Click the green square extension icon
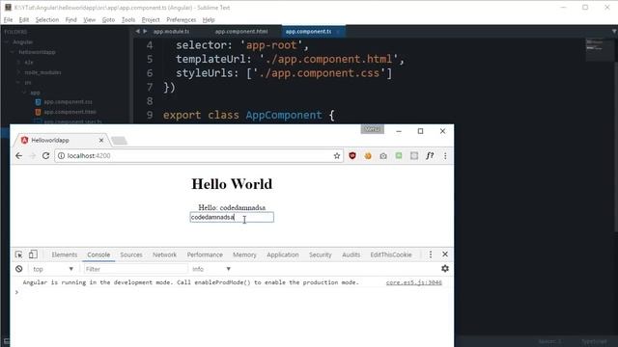Image resolution: width=618 pixels, height=347 pixels. pyautogui.click(x=399, y=156)
